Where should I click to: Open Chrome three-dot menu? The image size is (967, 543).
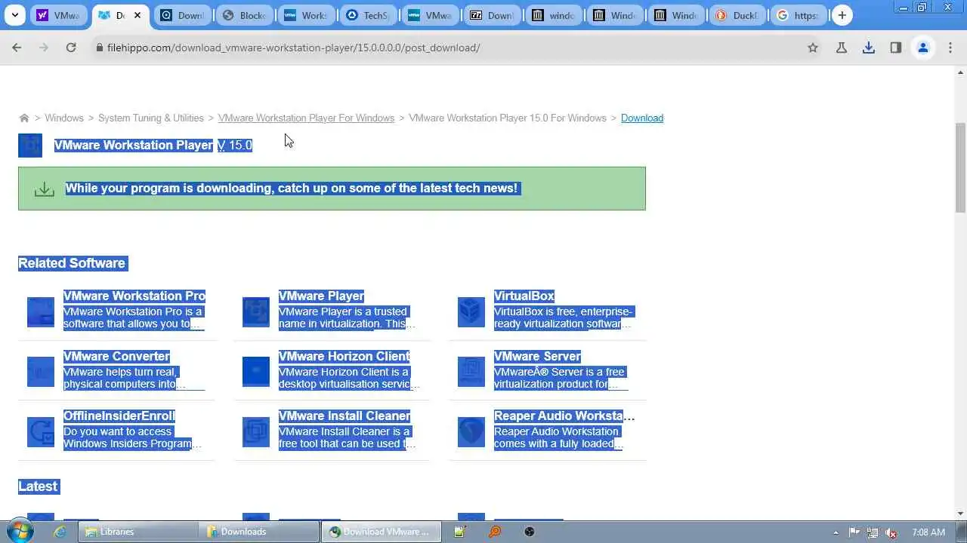(x=950, y=48)
